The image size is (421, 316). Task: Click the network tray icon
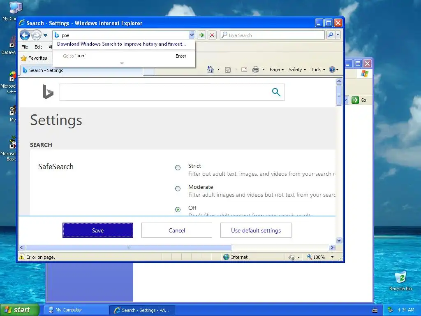point(390,310)
